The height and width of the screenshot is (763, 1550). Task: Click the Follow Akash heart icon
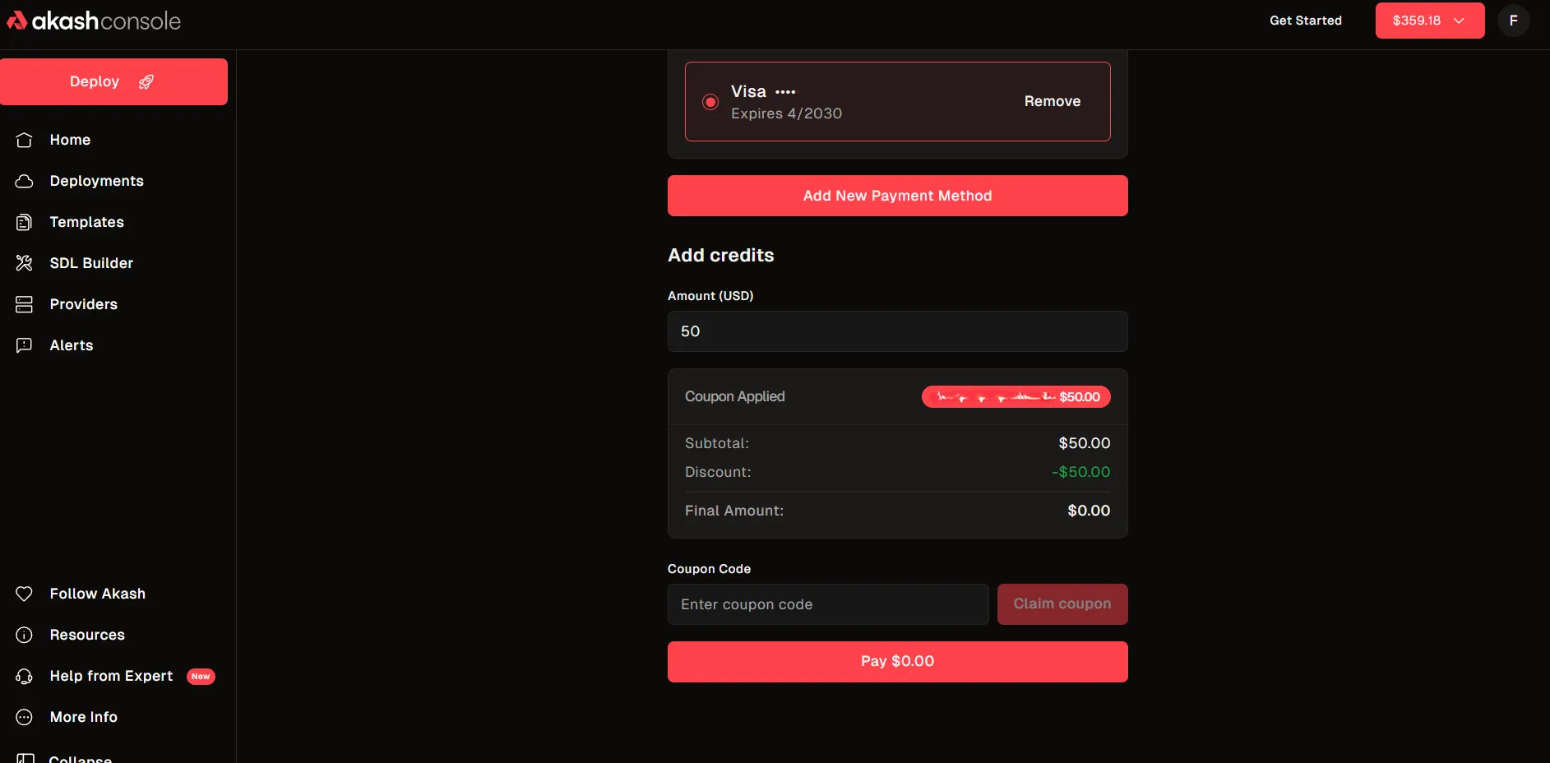(x=25, y=594)
